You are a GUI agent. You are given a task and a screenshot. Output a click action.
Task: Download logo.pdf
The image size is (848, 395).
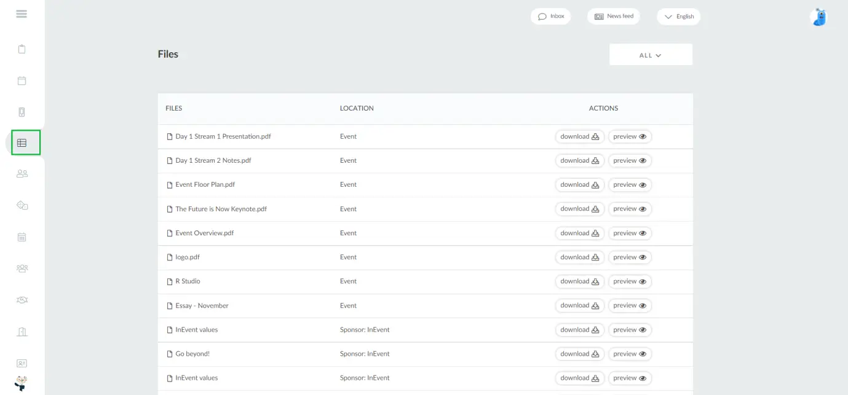(580, 257)
